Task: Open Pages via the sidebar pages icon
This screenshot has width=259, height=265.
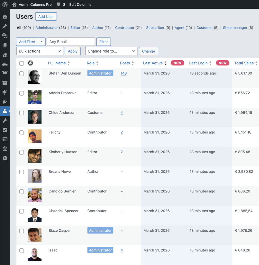Action: (5, 45)
